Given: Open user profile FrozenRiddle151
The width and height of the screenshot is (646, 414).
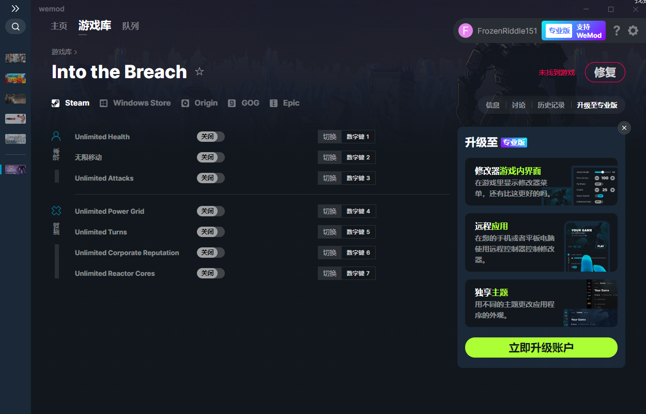Looking at the screenshot, I should pos(498,31).
